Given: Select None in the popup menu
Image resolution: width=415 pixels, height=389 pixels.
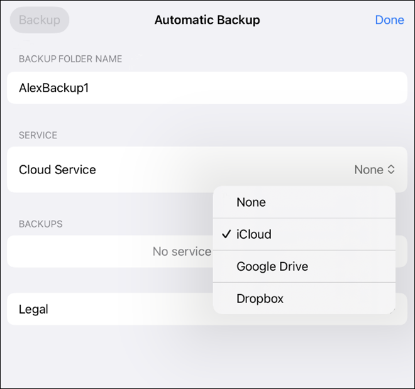Looking at the screenshot, I should click(x=252, y=202).
